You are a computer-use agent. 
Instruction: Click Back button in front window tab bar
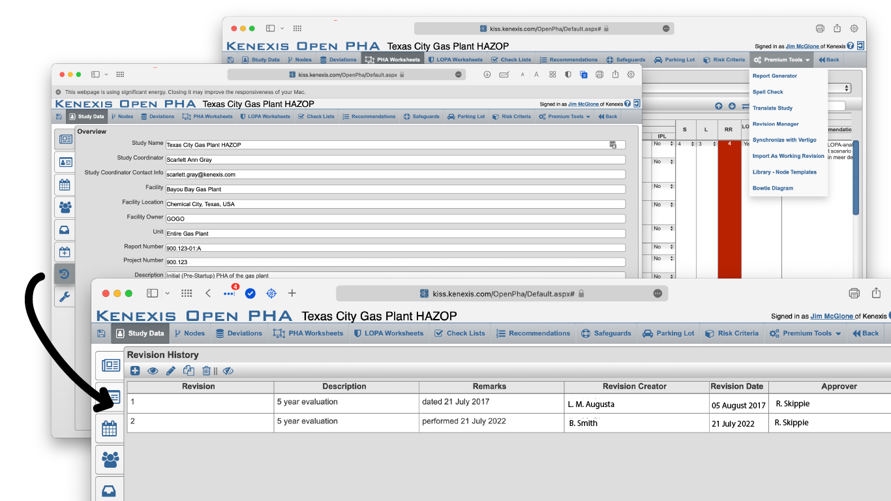coord(866,333)
